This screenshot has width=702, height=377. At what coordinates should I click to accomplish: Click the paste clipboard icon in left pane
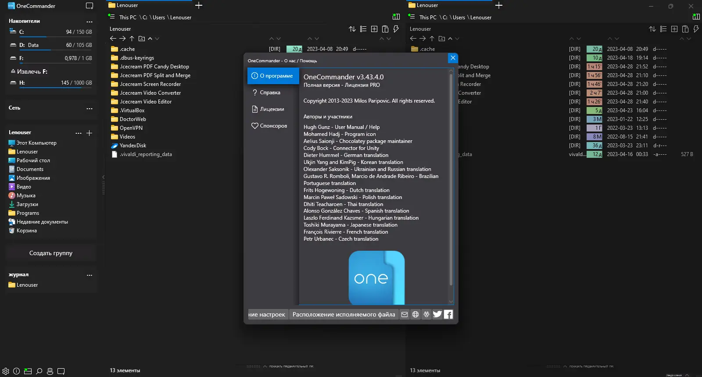tap(385, 29)
